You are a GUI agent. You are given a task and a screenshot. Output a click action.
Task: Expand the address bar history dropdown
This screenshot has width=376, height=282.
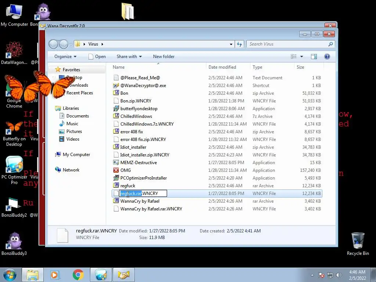coord(231,44)
